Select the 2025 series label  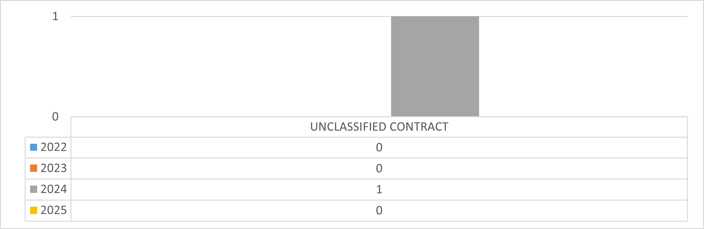pos(53,210)
